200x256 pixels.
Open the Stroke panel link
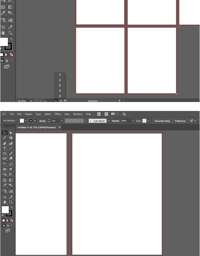(x=43, y=121)
